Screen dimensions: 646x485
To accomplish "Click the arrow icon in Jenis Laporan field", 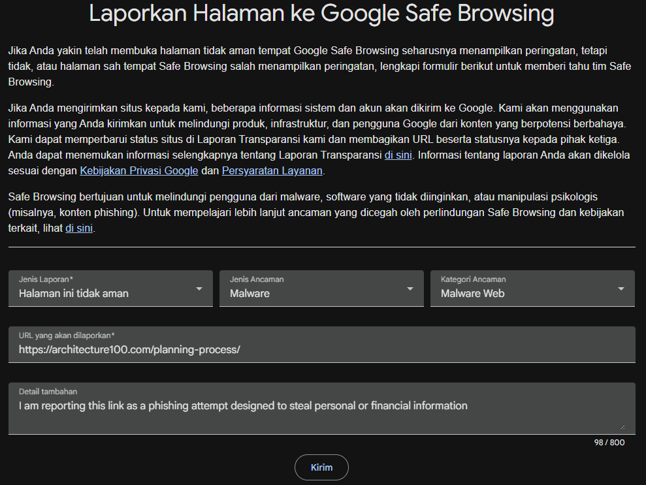I will coord(199,289).
